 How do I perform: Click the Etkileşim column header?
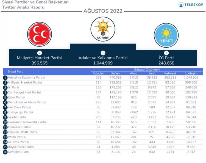191,73
